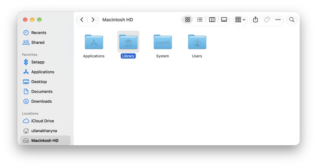Zoom the window with green button
The image size is (317, 168).
point(39,20)
